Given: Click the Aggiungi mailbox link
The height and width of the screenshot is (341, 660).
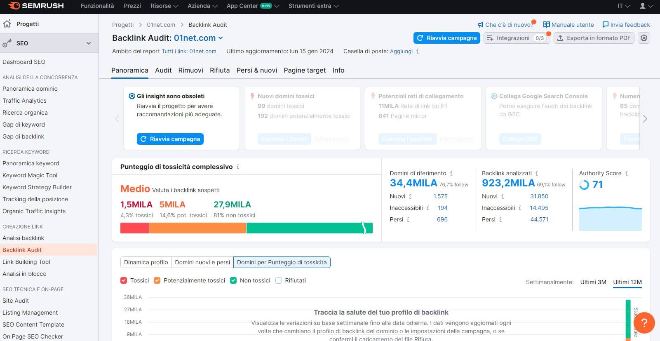Looking at the screenshot, I should [x=401, y=52].
